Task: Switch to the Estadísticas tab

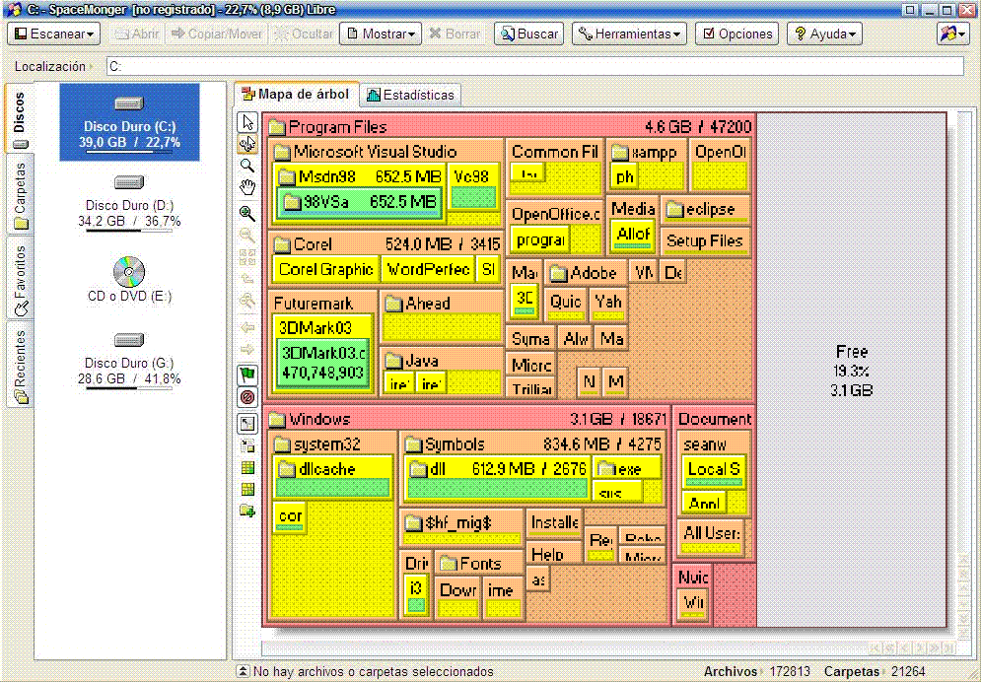Action: pos(410,95)
